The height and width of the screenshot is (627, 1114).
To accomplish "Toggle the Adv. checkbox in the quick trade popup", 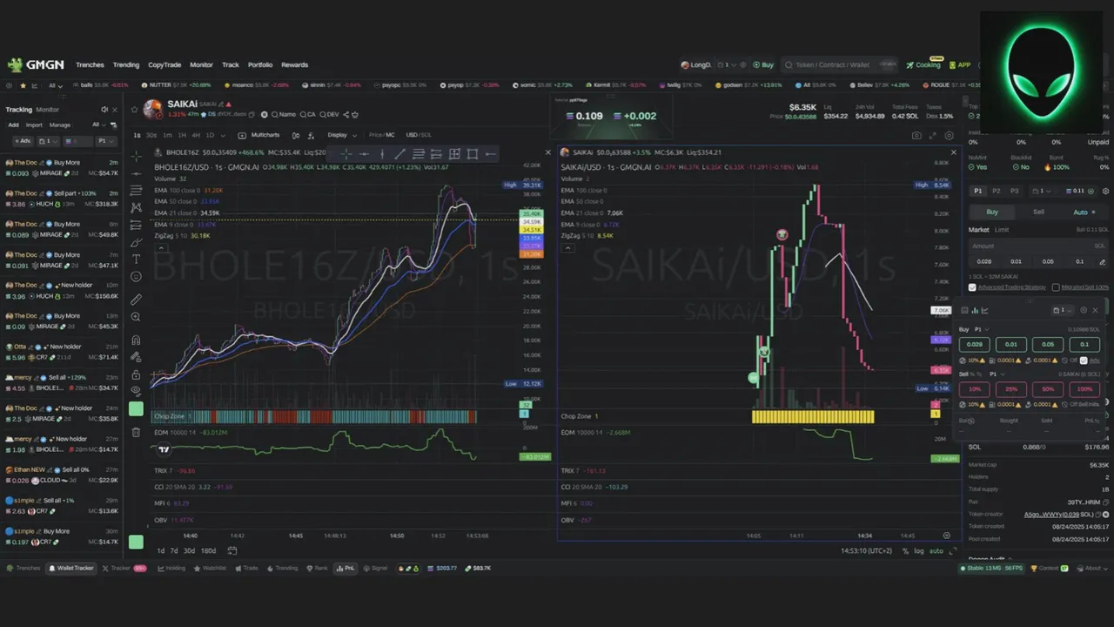I will pyautogui.click(x=1084, y=361).
